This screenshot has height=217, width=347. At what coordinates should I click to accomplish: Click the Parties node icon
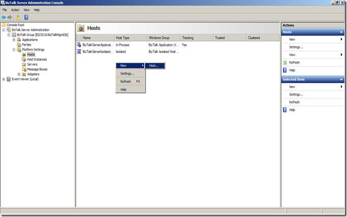[x=19, y=45]
